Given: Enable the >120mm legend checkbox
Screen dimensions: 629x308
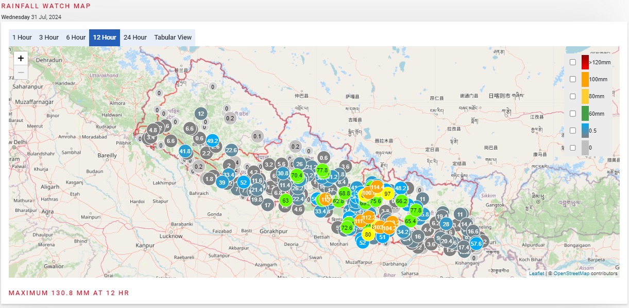Looking at the screenshot, I should 573,62.
